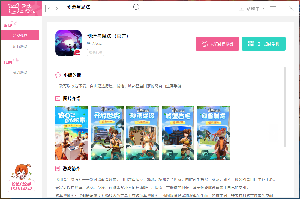Viewport: 300px width, 199px height.
Task: Open 我的游戏 in the sidebar
Action: [20, 72]
